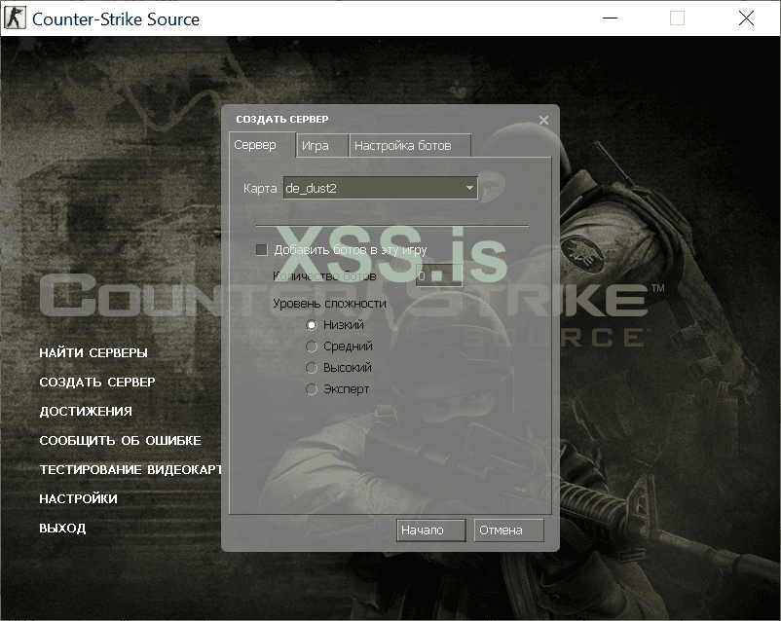Open the Достижения menu item

point(86,412)
